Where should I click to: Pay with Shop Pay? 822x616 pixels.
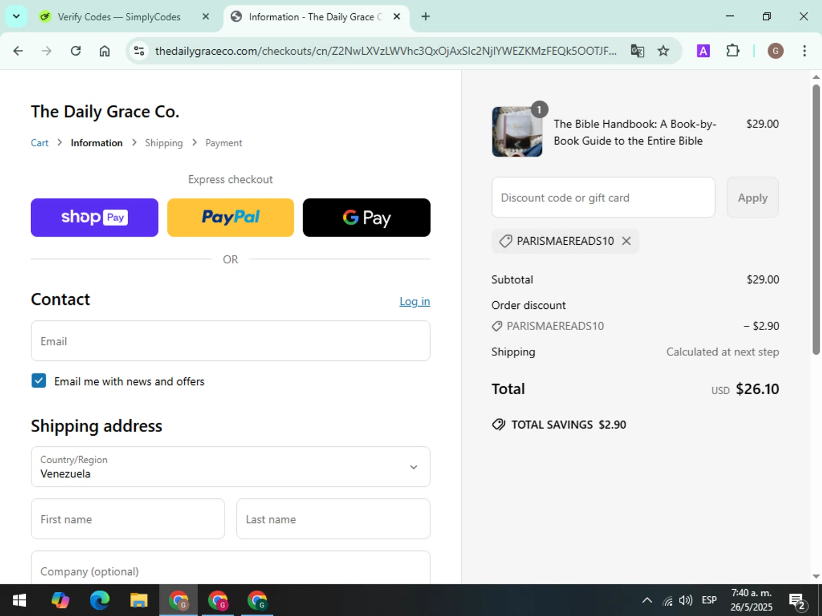point(94,217)
